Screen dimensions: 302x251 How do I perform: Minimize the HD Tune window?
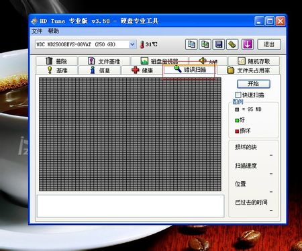(x=259, y=21)
